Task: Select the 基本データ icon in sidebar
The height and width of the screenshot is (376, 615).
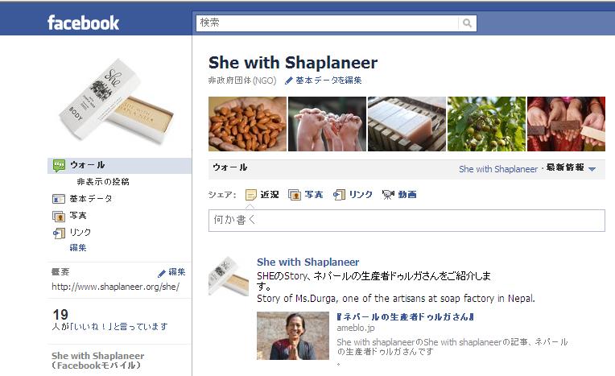Action: 59,199
